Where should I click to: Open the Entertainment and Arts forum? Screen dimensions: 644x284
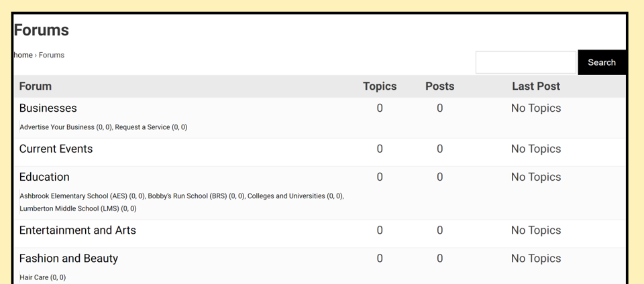[77, 230]
